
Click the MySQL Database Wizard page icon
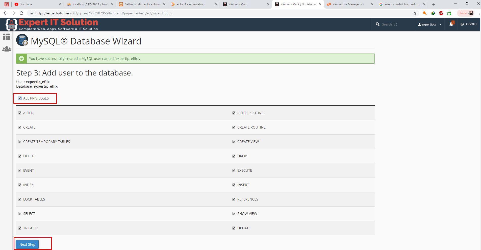point(22,40)
